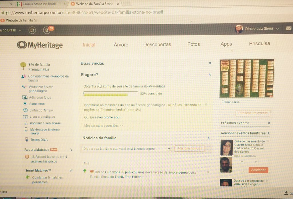Close the Website da Família Stona tab
293x199 pixels.
pyautogui.click(x=118, y=4)
